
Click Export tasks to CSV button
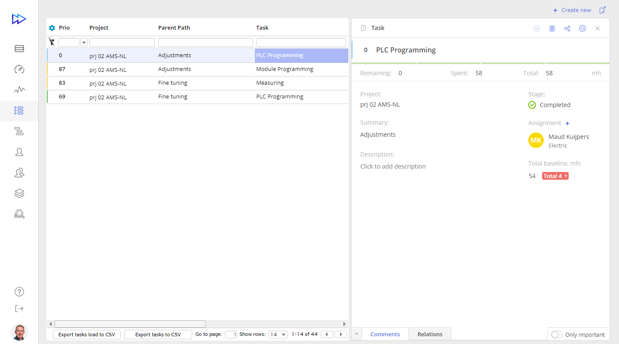pyautogui.click(x=158, y=335)
